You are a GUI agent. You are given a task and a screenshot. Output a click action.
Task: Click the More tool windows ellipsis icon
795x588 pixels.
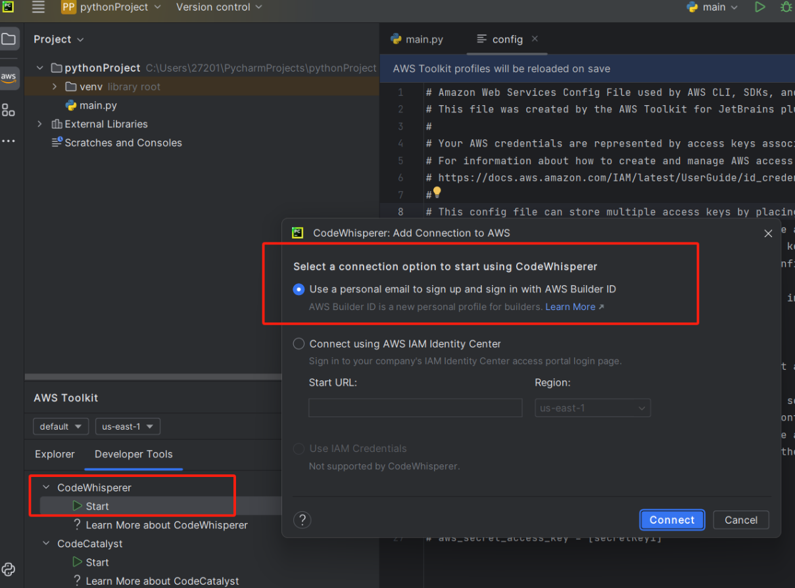(9, 141)
